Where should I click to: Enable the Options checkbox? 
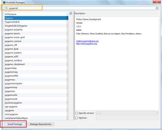click(x=77, y=118)
